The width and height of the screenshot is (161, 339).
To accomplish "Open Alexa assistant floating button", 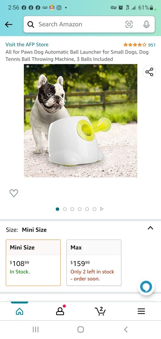I will tap(146, 287).
